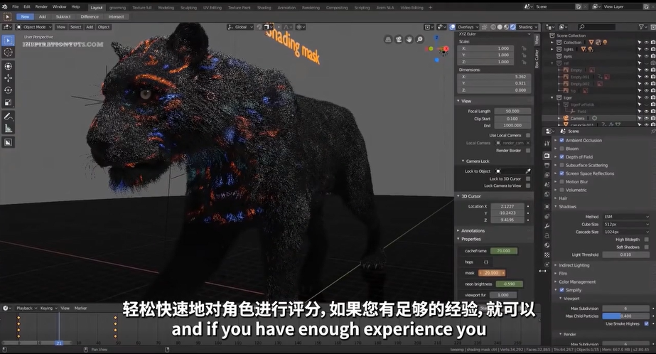Disable the Depth of Field checkbox
The width and height of the screenshot is (656, 354).
[x=562, y=157]
